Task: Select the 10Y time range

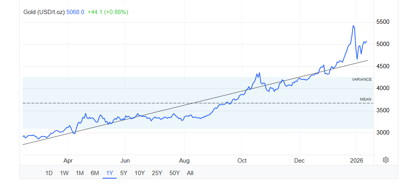Action: coord(140,173)
